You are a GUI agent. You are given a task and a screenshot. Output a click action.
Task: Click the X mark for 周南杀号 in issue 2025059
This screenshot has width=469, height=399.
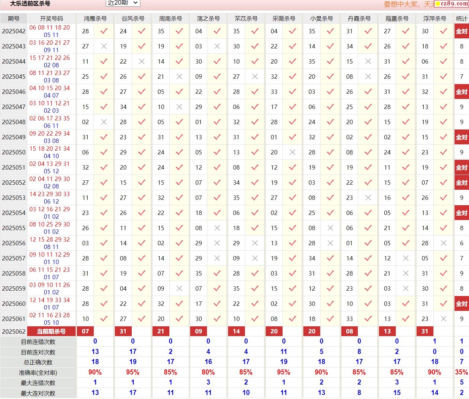tap(179, 289)
